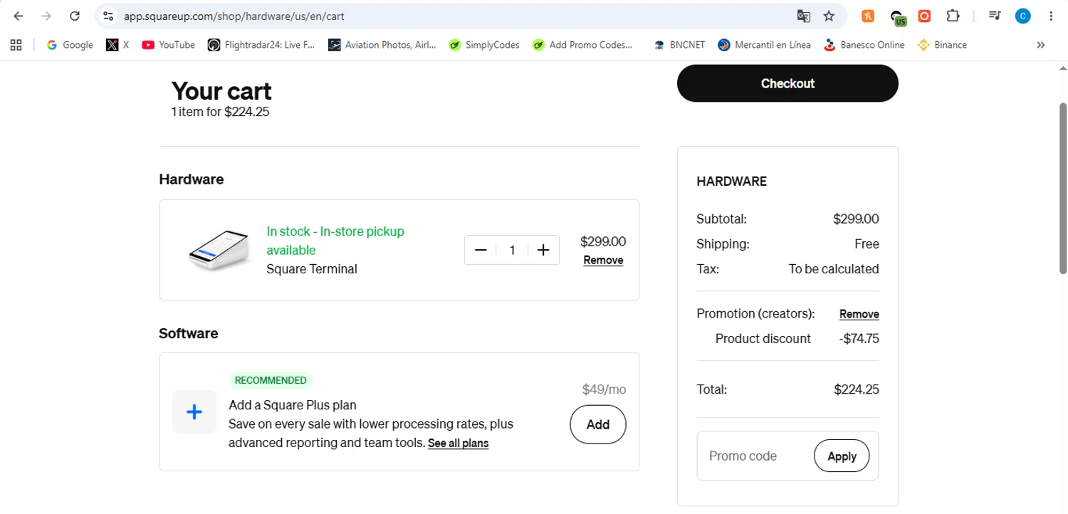
Task: Proceed with the Checkout button
Action: pyautogui.click(x=787, y=83)
